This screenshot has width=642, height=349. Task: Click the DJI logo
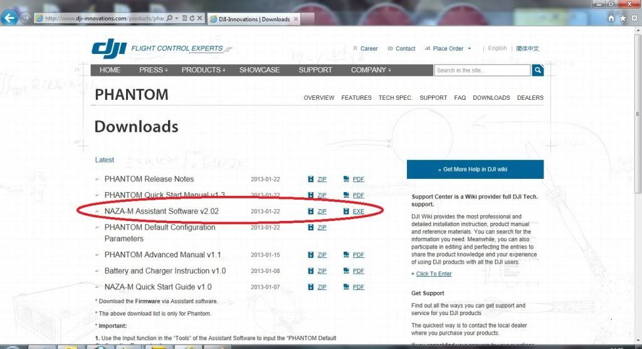coord(109,48)
